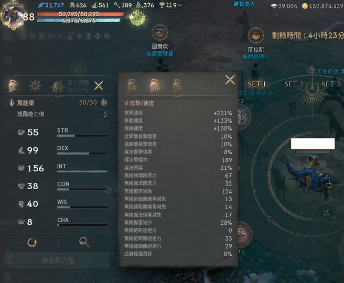This screenshot has width=344, height=283.
Task: Open the house shop icon tab
Action: coord(58,86)
